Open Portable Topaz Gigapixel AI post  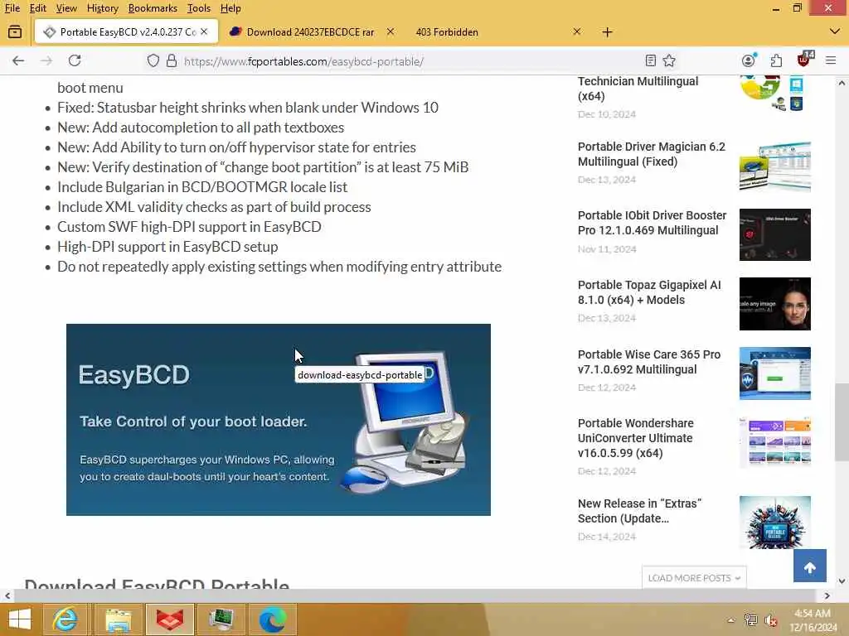649,292
